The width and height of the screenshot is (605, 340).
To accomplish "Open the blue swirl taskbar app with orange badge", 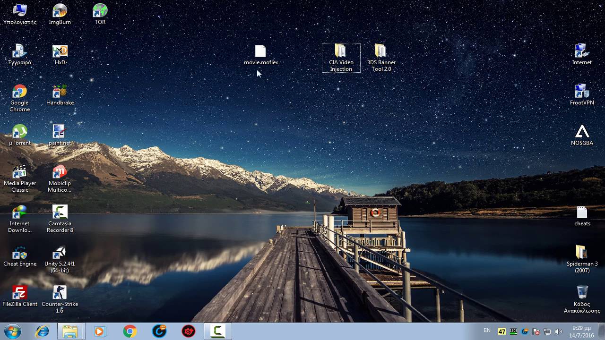I will tap(159, 331).
